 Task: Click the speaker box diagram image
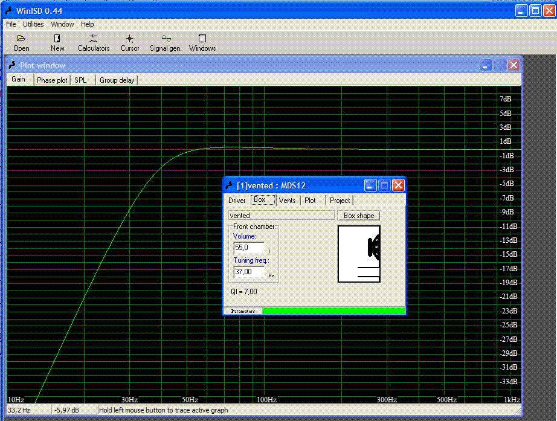coord(359,254)
